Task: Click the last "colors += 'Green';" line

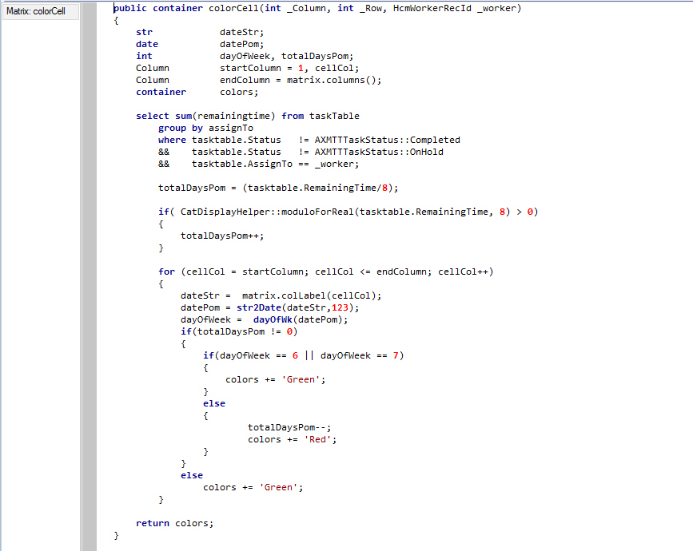Action: [253, 487]
